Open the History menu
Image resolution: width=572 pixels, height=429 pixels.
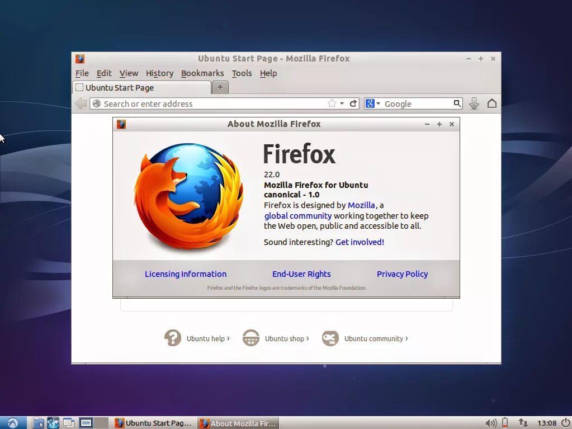coord(159,73)
